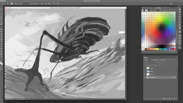The height and width of the screenshot is (103, 183).
Task: Select the Move tool
Action: (x=1, y=9)
